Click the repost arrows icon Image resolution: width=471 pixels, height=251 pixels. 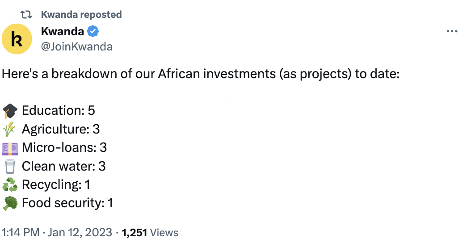26,15
